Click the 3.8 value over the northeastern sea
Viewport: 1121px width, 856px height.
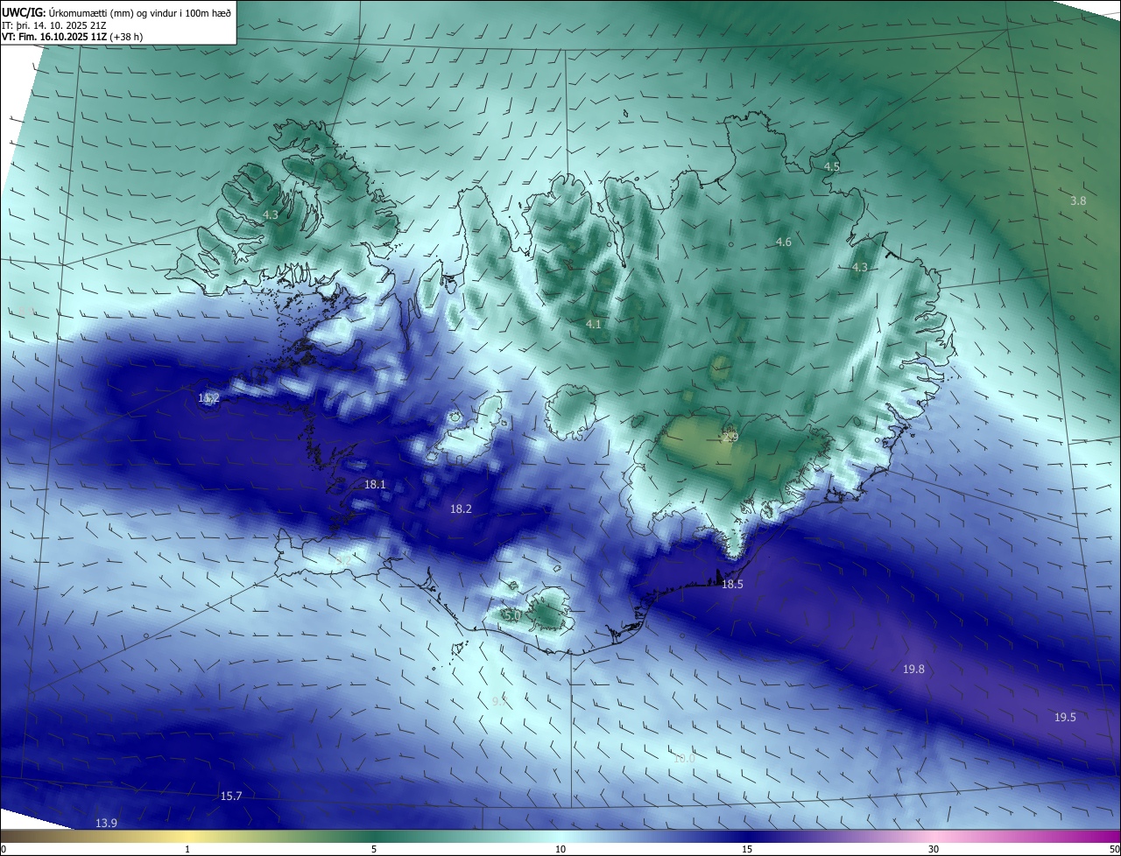1078,200
